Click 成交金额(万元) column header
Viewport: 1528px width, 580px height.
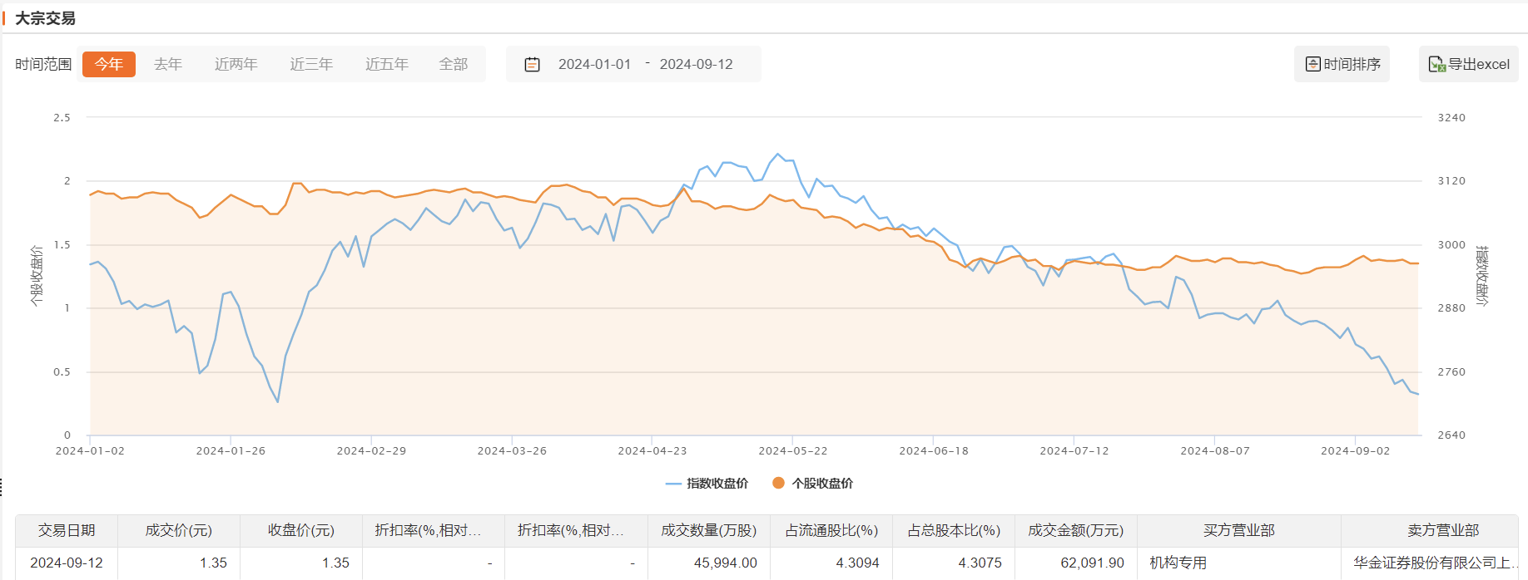[x=1075, y=530]
